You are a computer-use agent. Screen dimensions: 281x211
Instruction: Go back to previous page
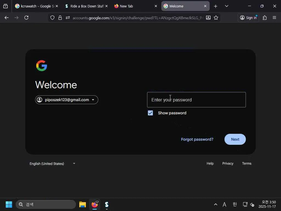click(7, 18)
